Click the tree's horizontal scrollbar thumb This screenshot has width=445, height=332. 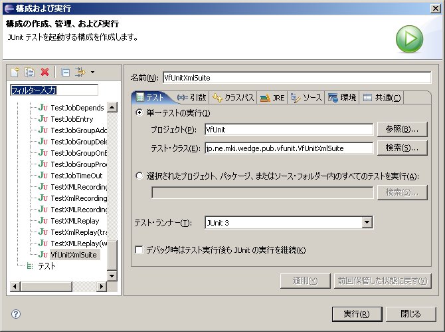tap(46, 287)
